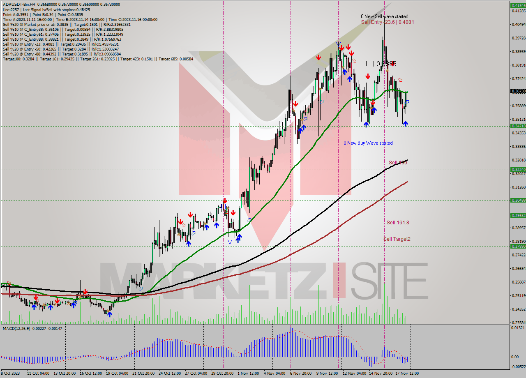Viewport: 526px width, 378px height.
Task: Click the '6 Nov 20:00' time axis label
Action: 300,373
